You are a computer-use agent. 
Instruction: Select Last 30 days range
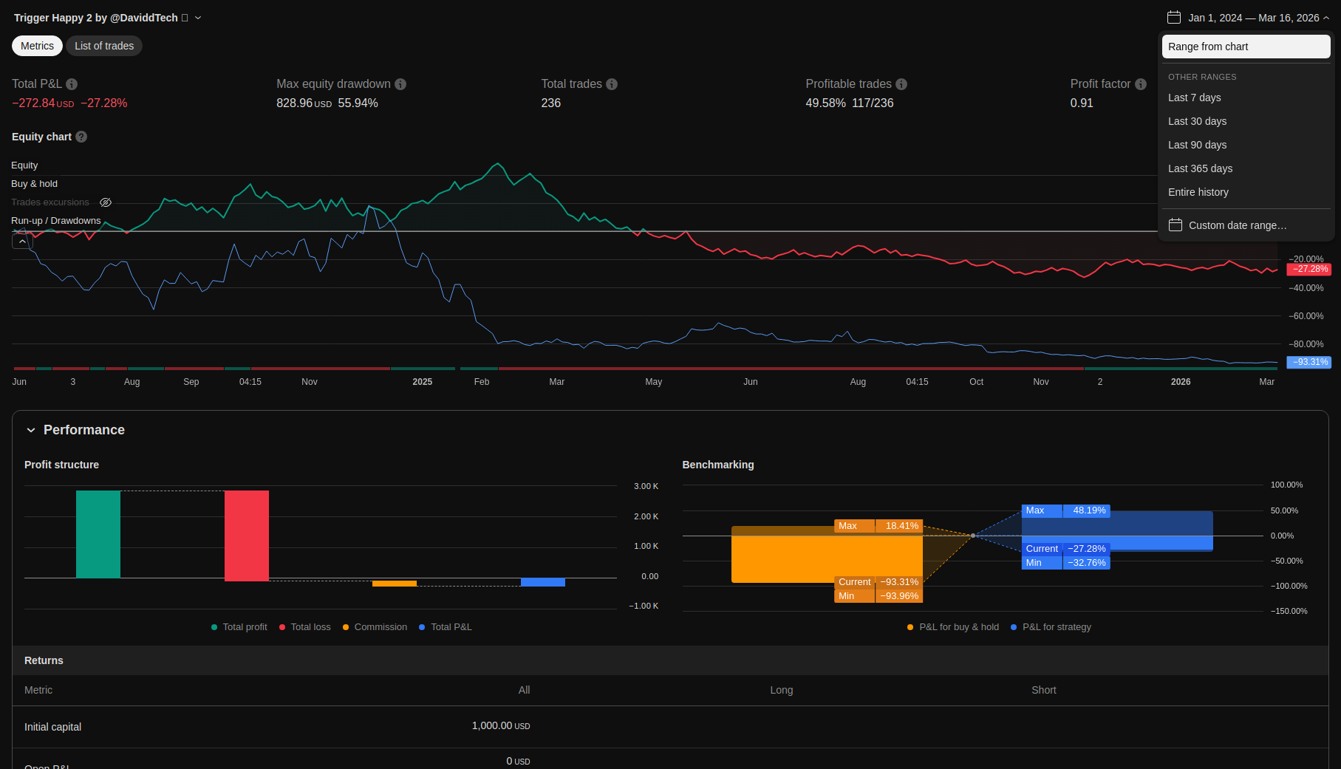pos(1197,121)
